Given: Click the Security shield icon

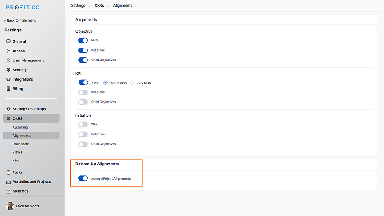Looking at the screenshot, I should coord(9,70).
